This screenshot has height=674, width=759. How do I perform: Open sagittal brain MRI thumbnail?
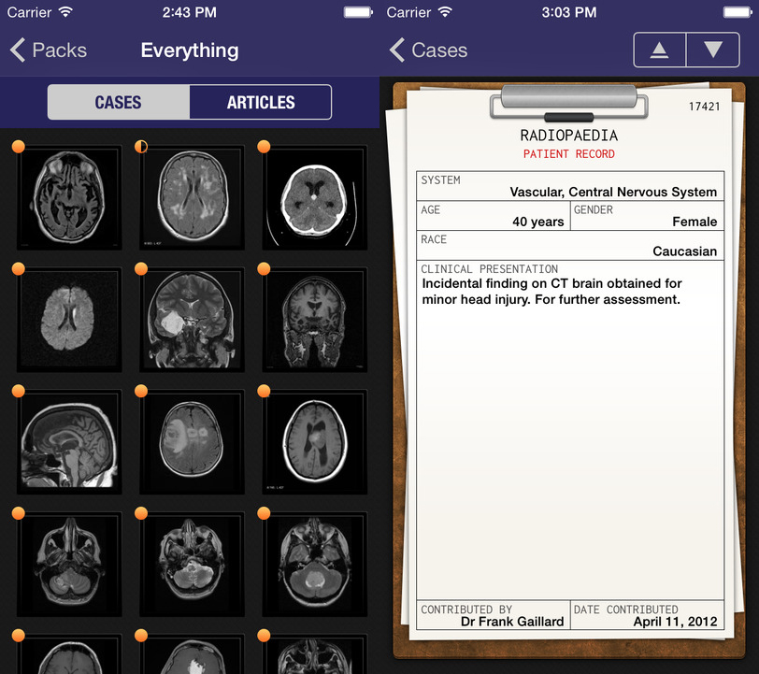[69, 442]
